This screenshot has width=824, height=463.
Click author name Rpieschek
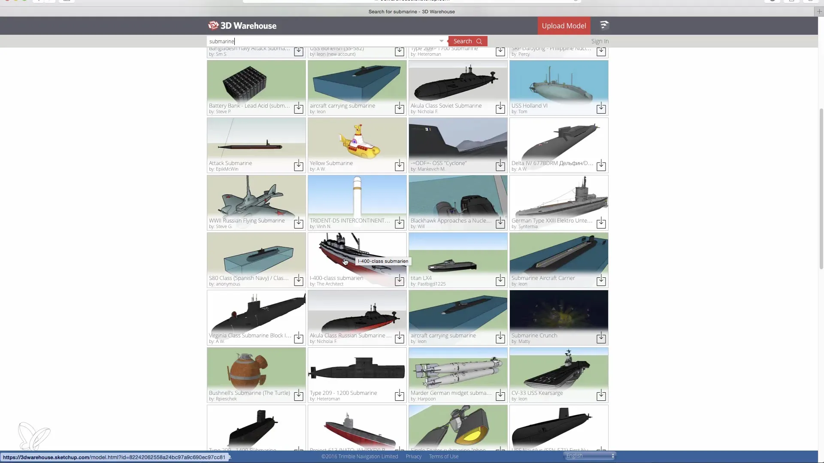226,399
